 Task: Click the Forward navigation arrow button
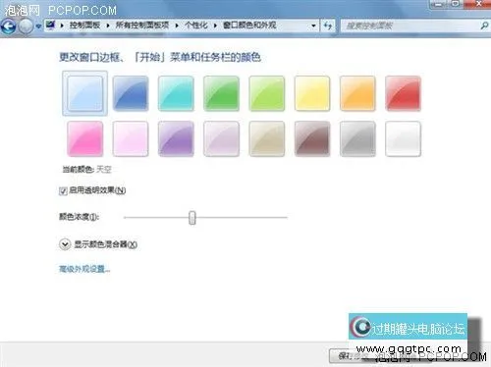(26, 26)
